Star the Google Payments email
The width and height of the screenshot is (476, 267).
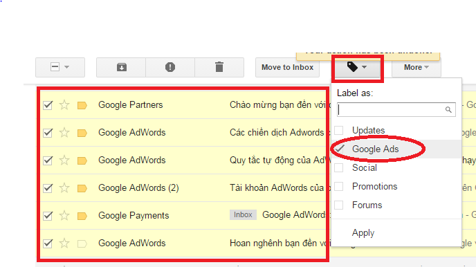64,216
